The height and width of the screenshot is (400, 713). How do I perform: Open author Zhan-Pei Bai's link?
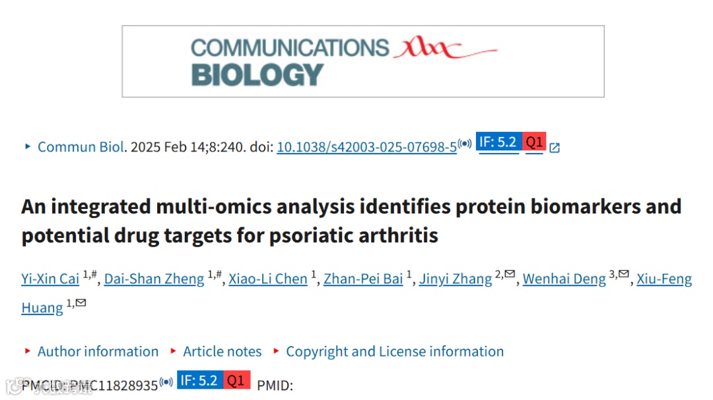click(363, 278)
